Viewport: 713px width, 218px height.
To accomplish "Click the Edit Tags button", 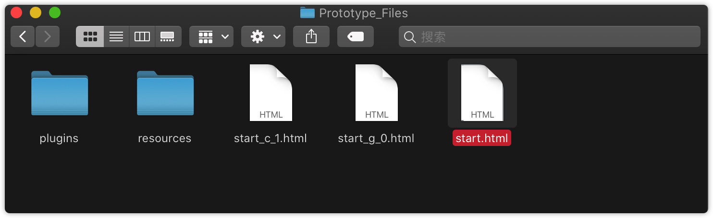I will pos(356,36).
